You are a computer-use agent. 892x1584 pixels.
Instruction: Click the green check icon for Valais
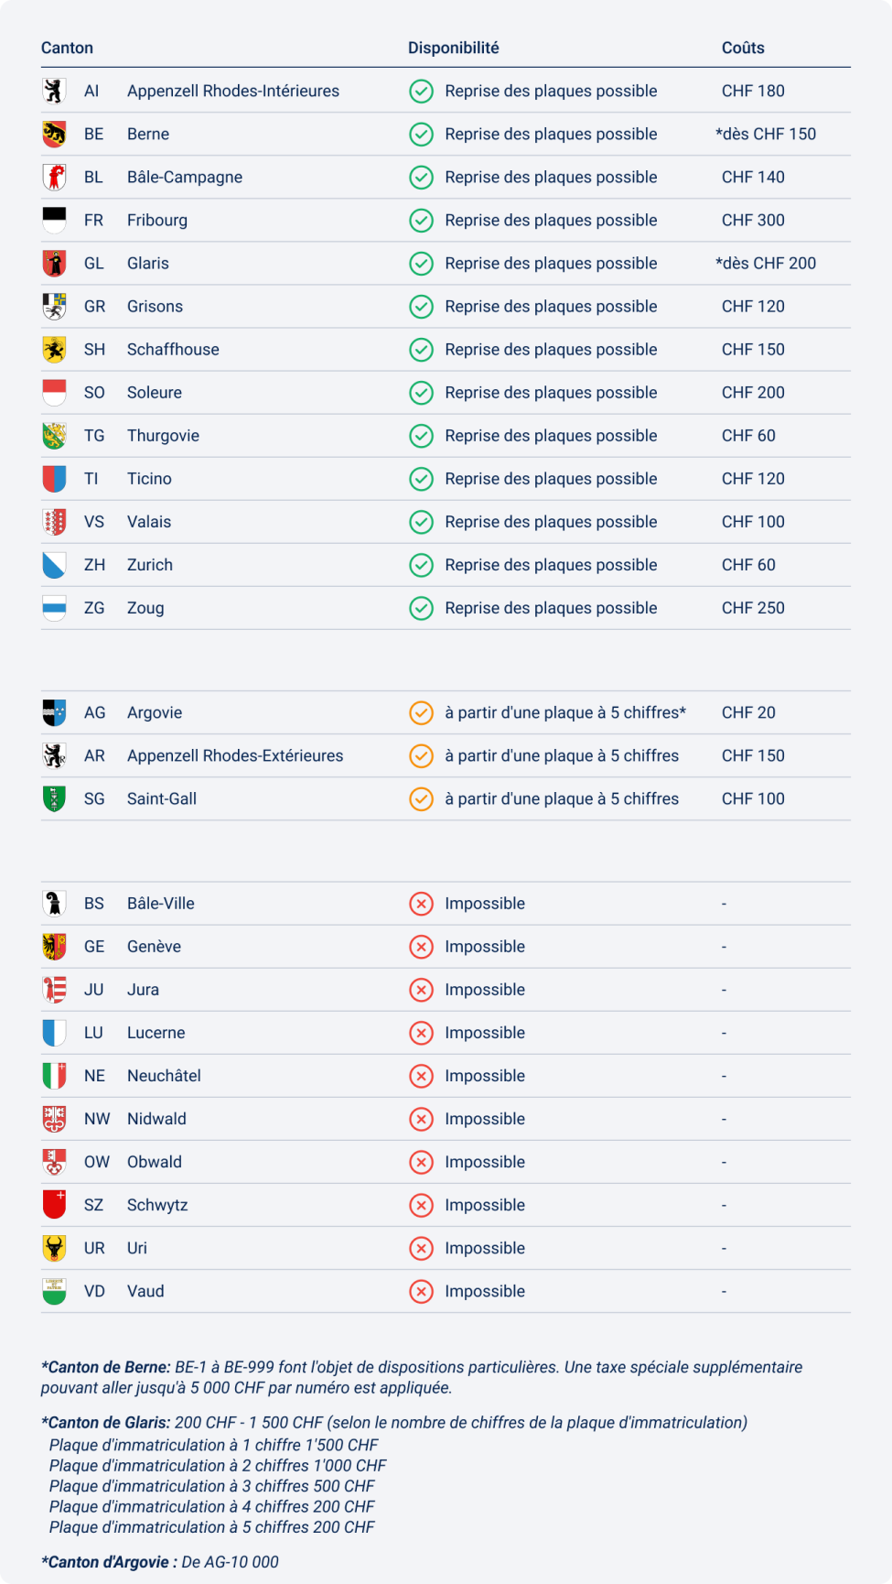tap(421, 522)
